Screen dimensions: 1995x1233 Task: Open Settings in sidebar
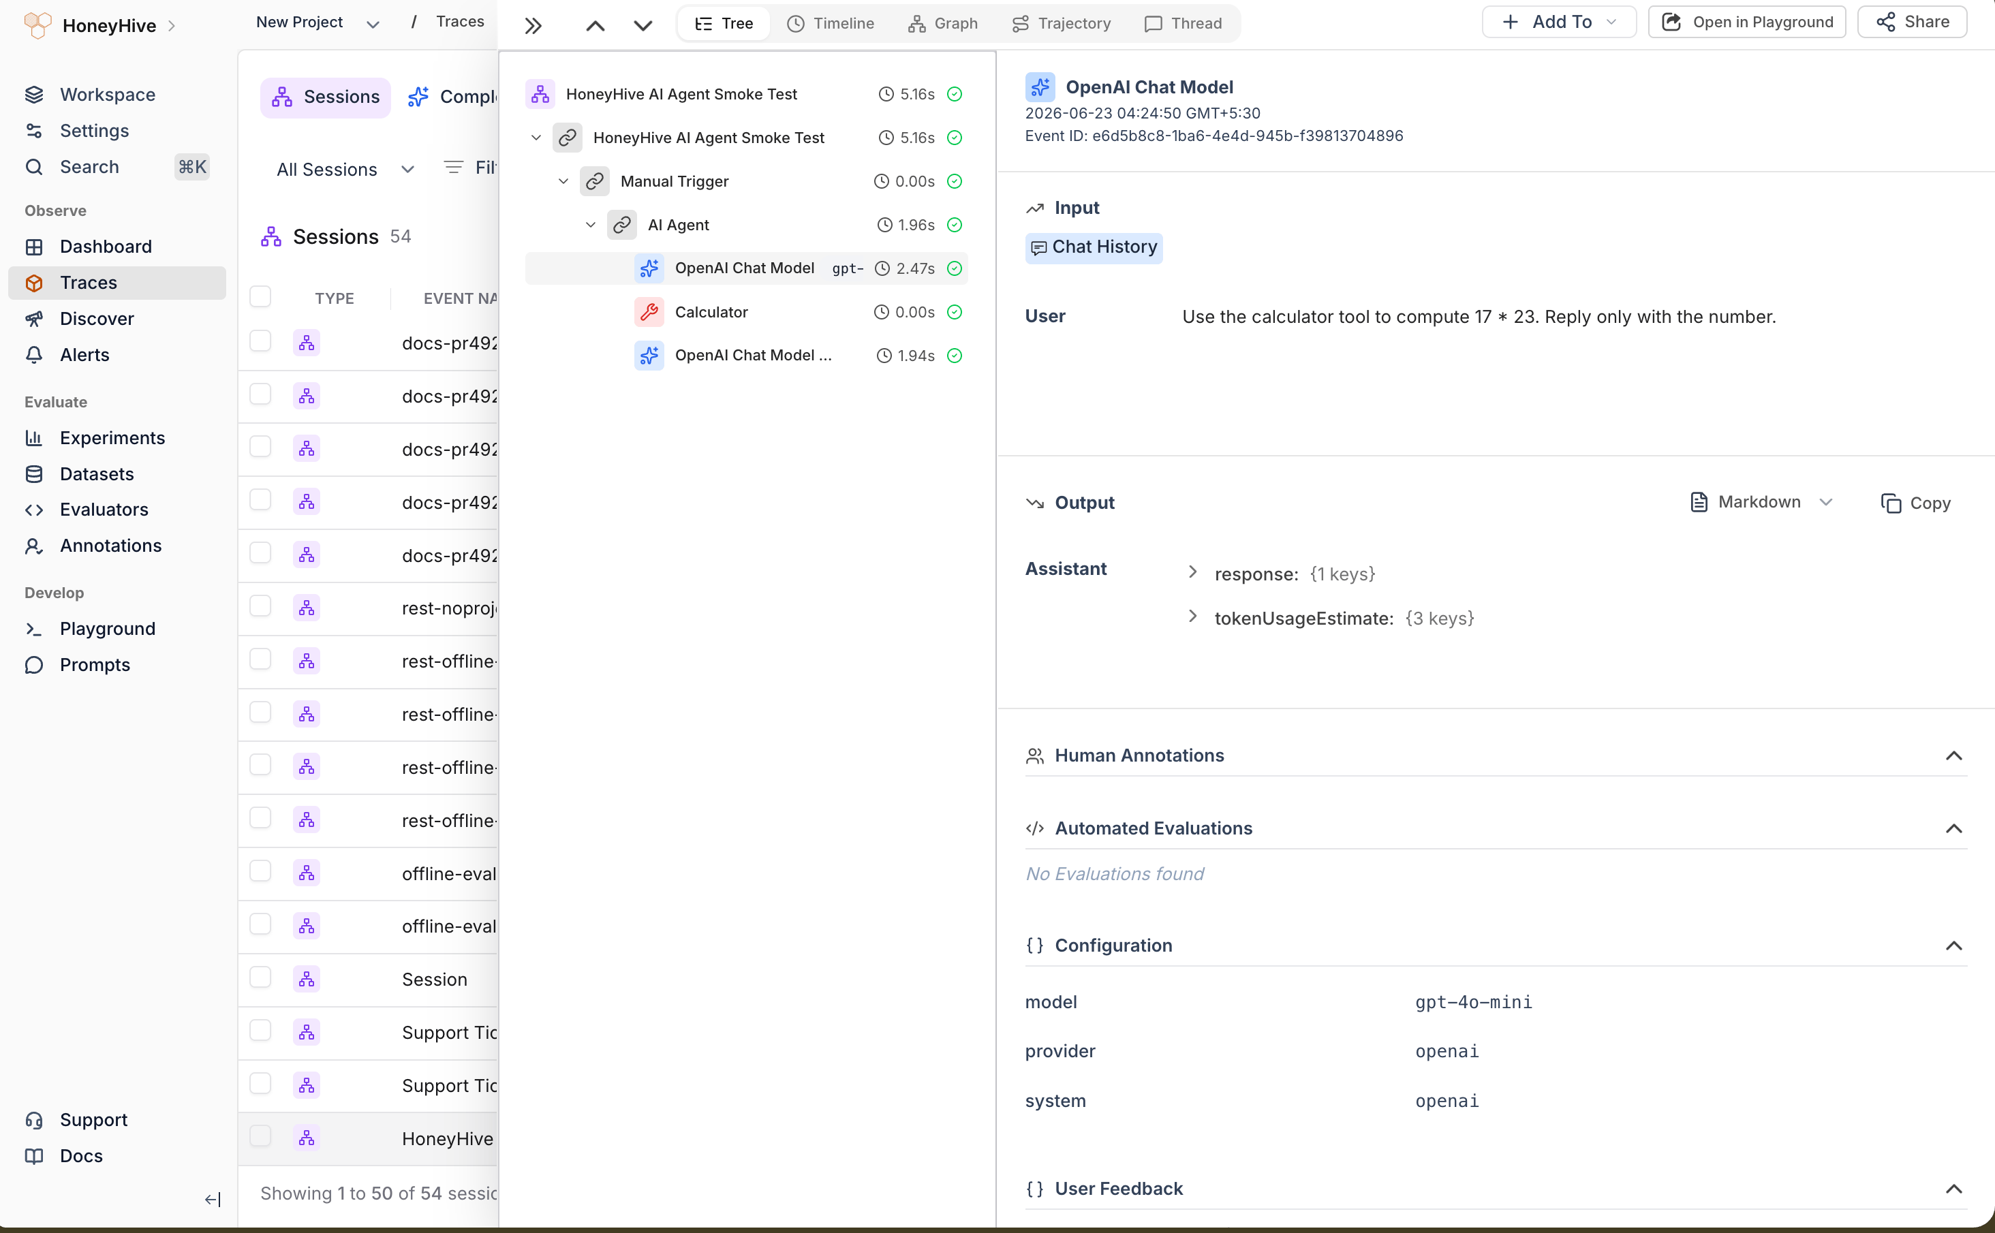click(94, 131)
